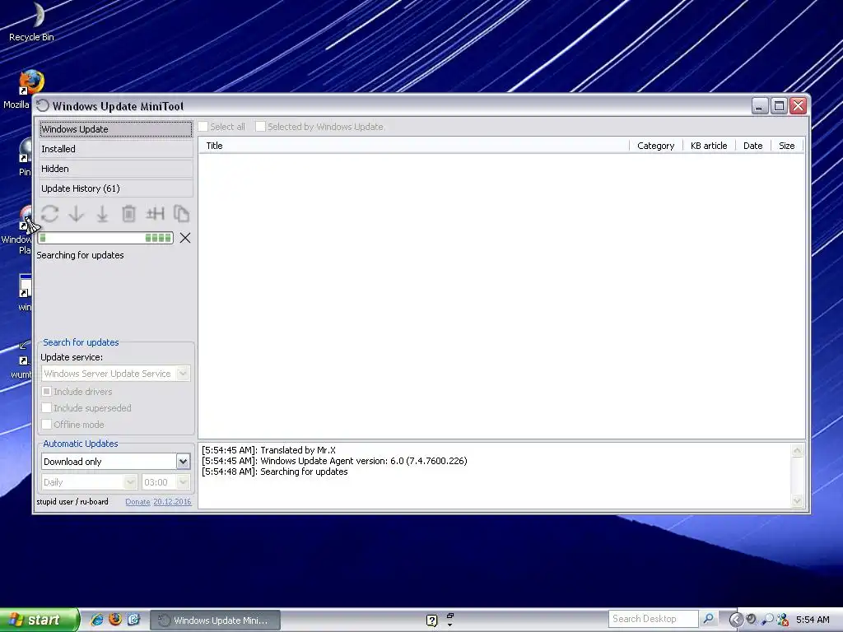
Task: Click the third quick launch icon
Action: coord(133,620)
